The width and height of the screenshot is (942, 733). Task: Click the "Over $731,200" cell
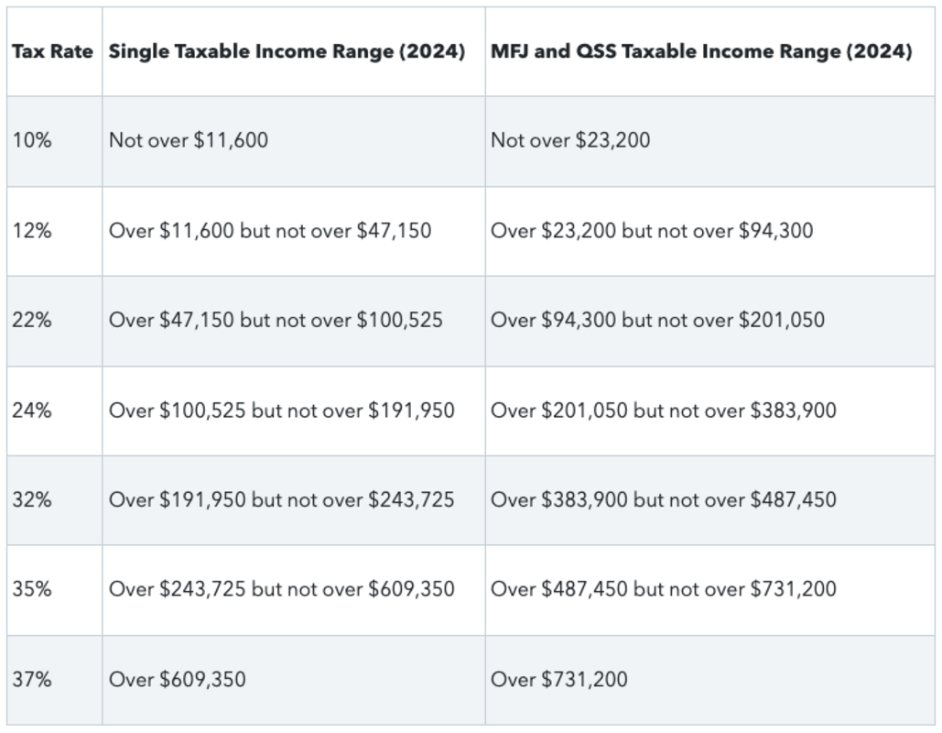coord(559,679)
